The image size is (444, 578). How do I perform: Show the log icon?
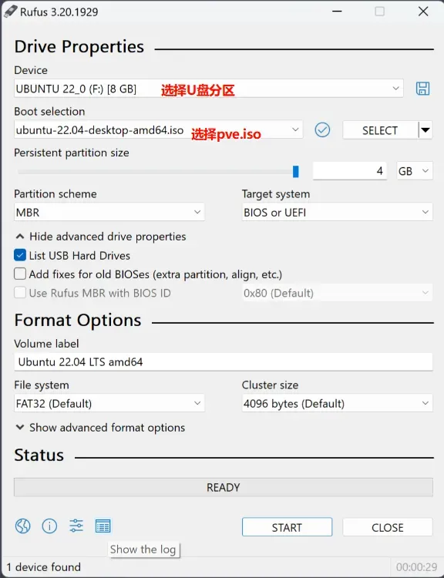[103, 526]
